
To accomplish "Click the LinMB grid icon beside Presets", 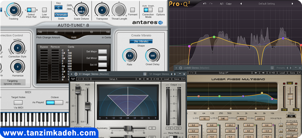I will coord(272,68).
